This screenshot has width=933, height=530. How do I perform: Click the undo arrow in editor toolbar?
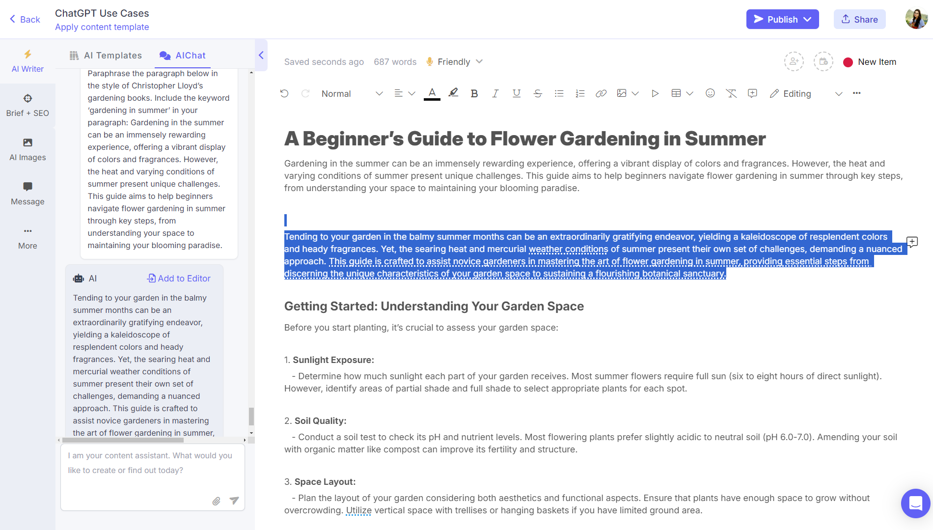coord(284,93)
